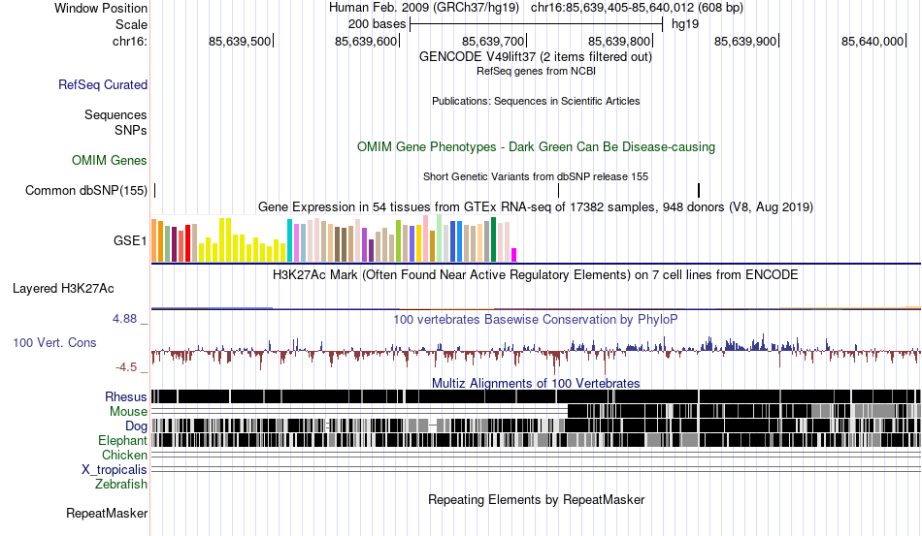Screen dimensions: 922x536
Task: Click the Window Position label
Action: click(101, 8)
